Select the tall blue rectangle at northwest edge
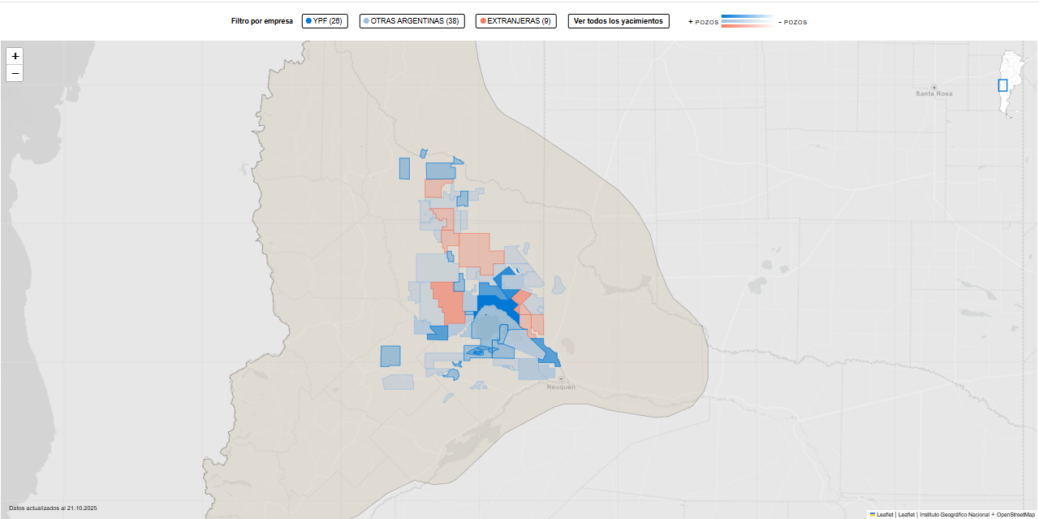1039x519 pixels. coord(404,168)
